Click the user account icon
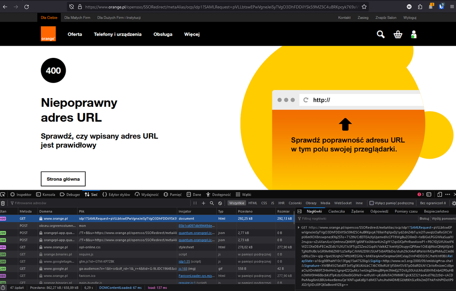The height and width of the screenshot is (291, 456). 414,34
